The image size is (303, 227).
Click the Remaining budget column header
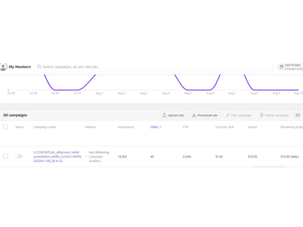click(291, 127)
